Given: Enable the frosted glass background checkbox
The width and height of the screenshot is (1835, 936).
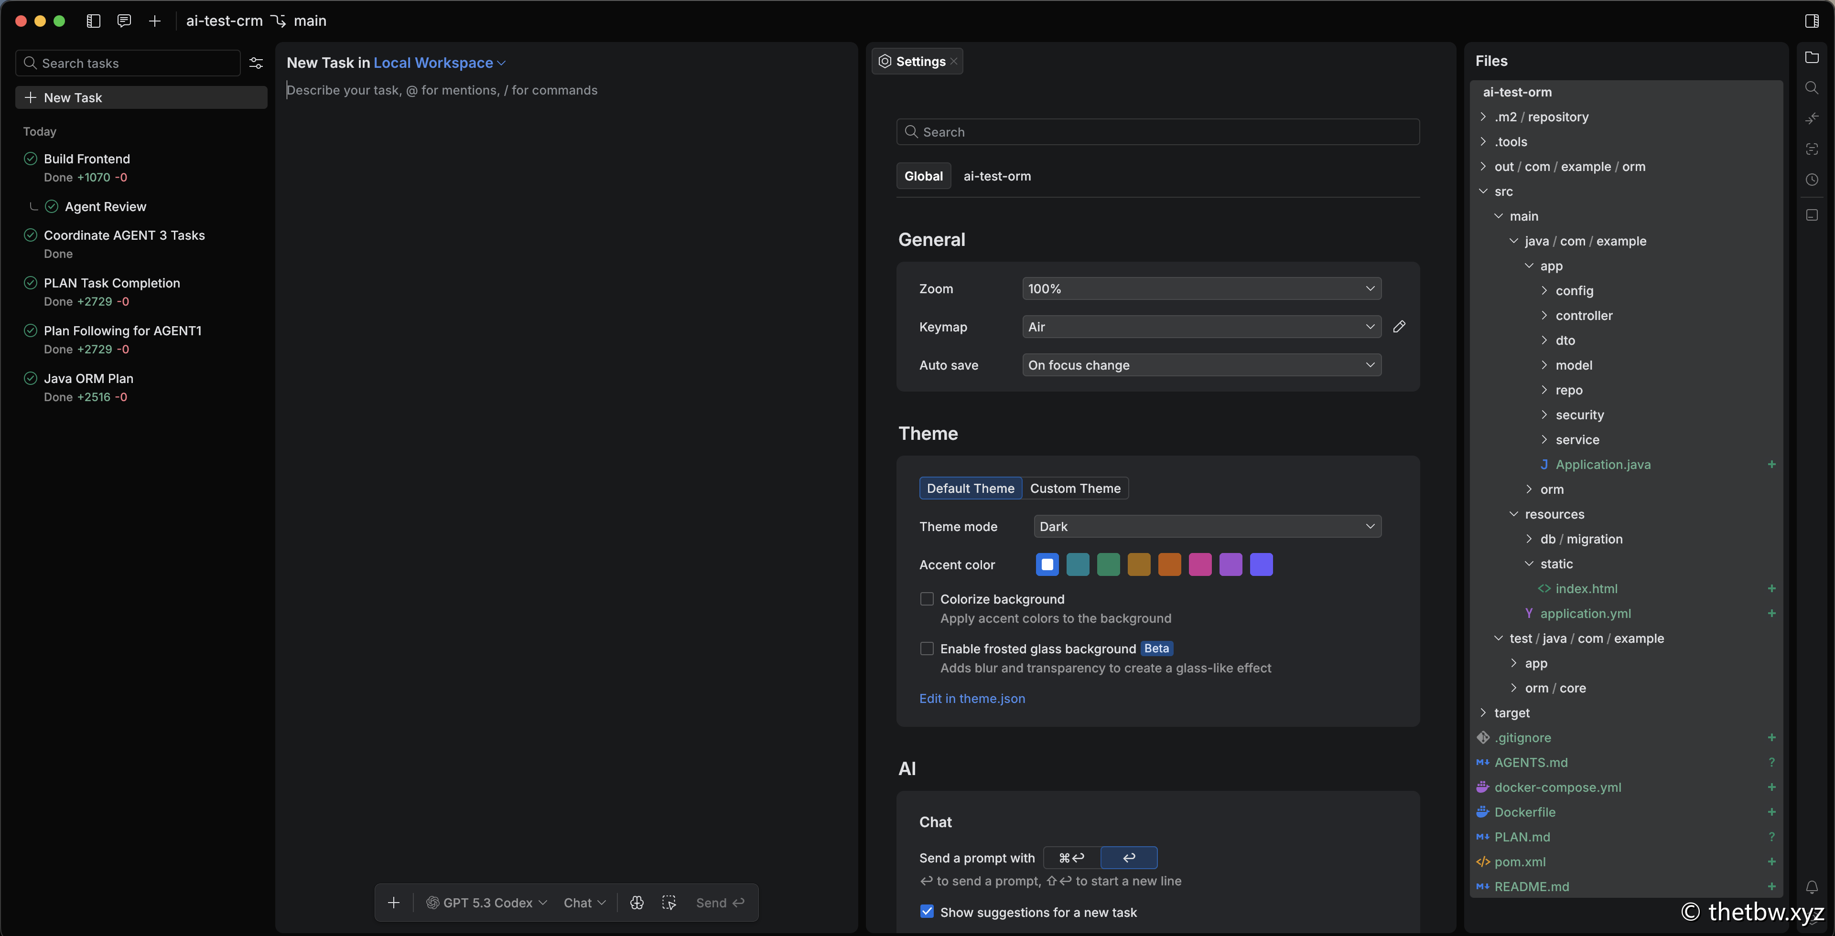Looking at the screenshot, I should pyautogui.click(x=927, y=649).
